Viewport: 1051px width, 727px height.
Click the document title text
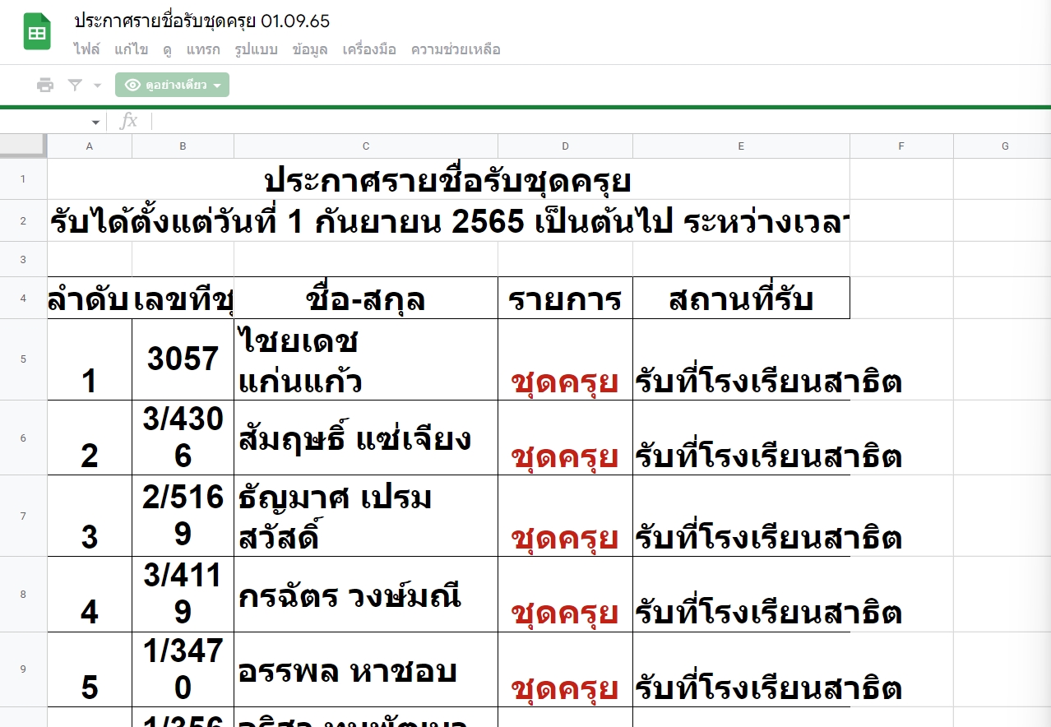point(201,21)
